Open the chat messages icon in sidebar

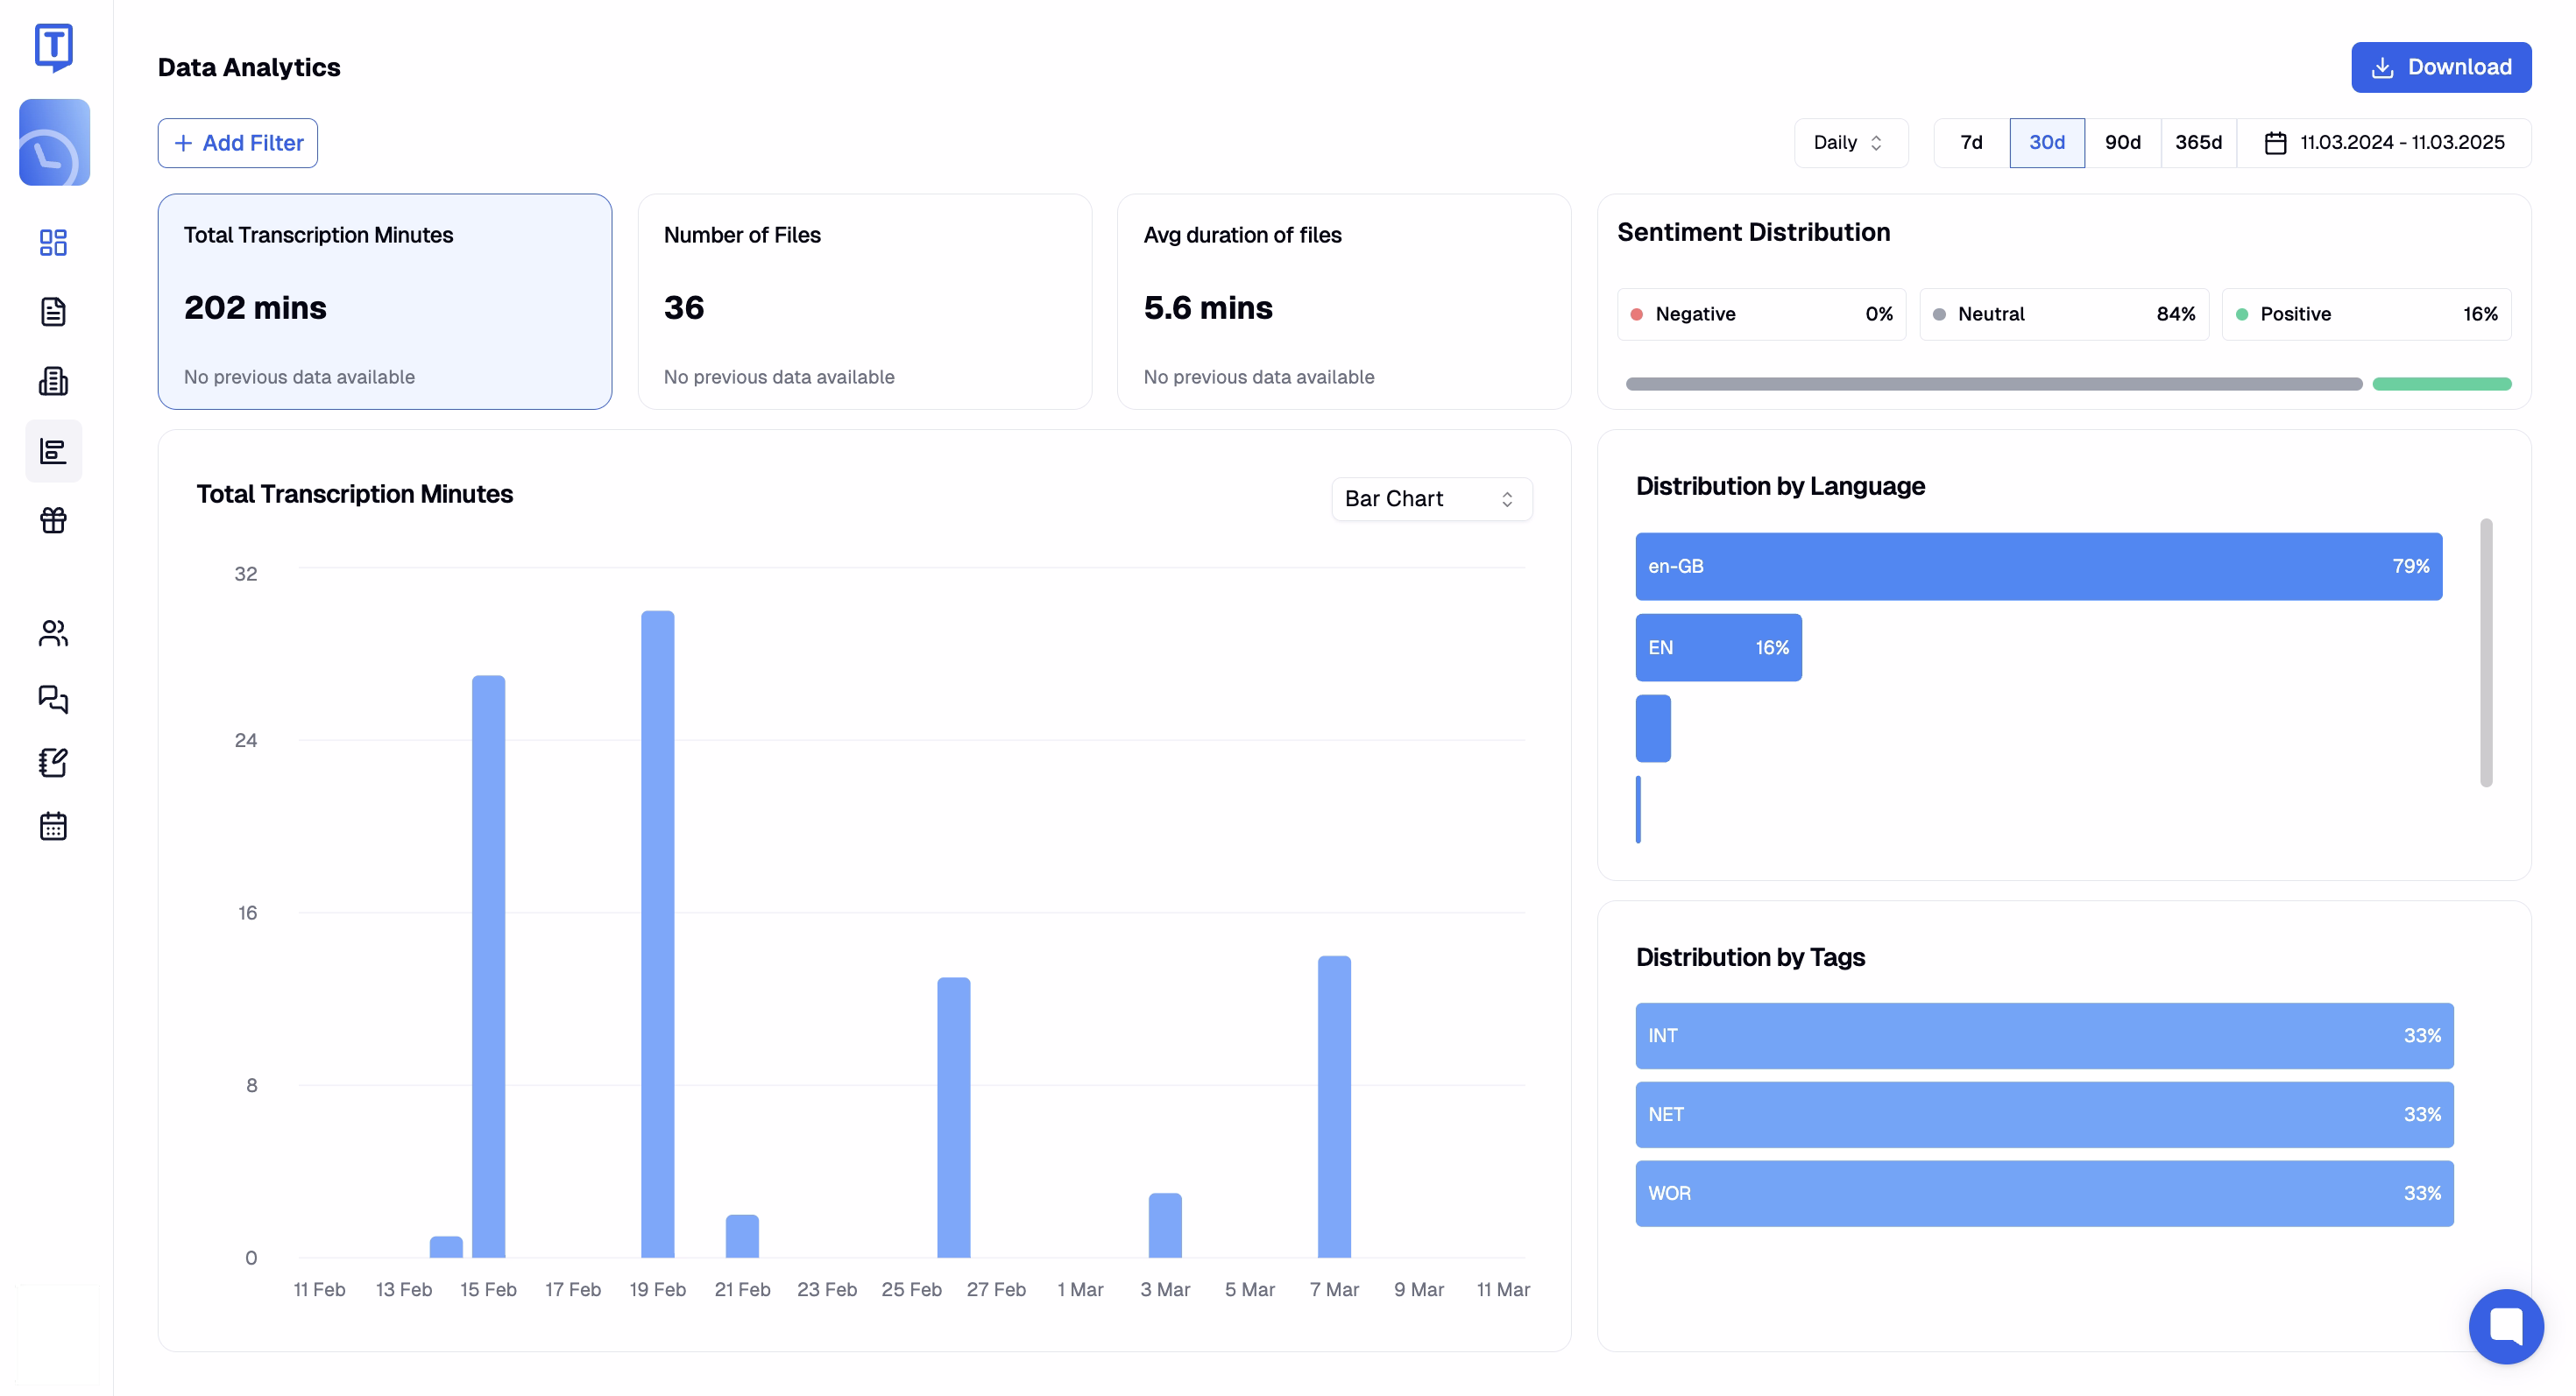click(x=53, y=697)
